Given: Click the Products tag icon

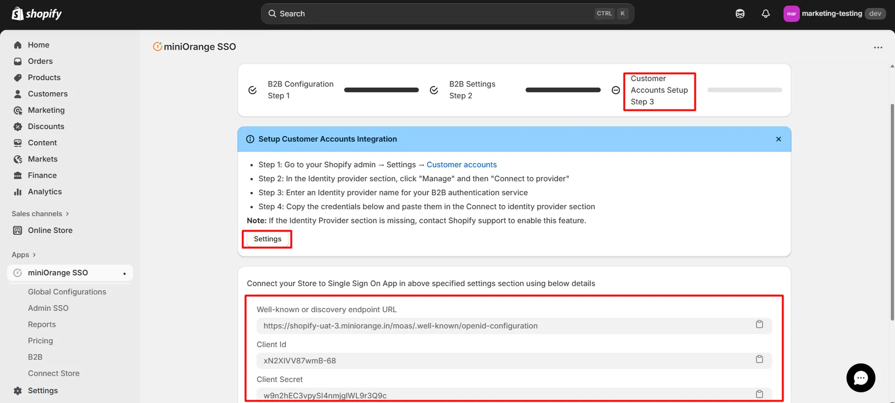Looking at the screenshot, I should (x=18, y=77).
